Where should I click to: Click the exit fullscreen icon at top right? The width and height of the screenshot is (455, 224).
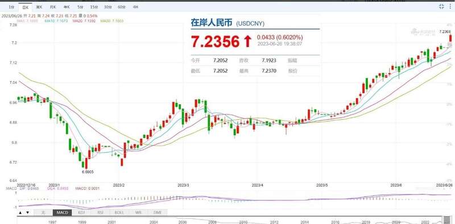441,6
